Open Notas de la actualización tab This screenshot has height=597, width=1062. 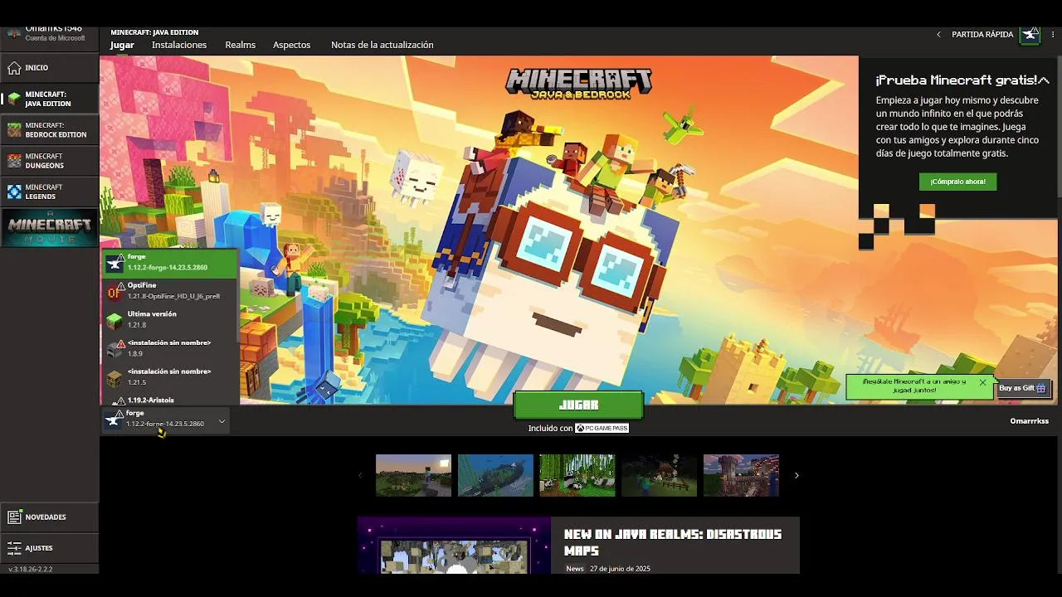(382, 45)
